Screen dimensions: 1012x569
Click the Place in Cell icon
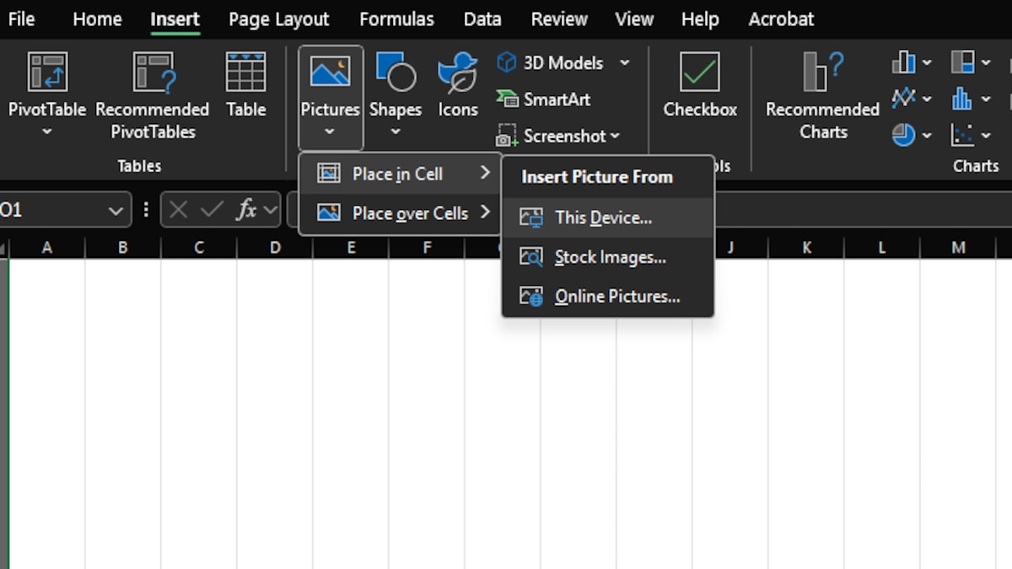click(x=329, y=174)
